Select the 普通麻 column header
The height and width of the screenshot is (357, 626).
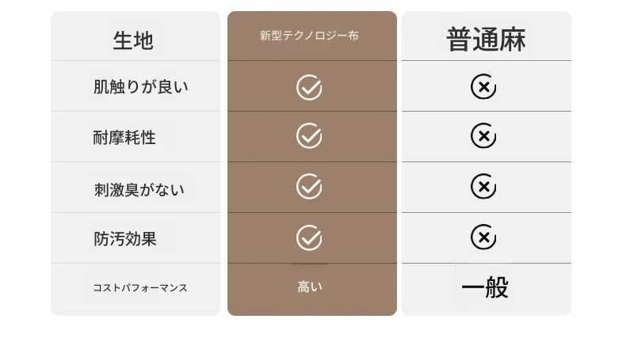pyautogui.click(x=486, y=40)
